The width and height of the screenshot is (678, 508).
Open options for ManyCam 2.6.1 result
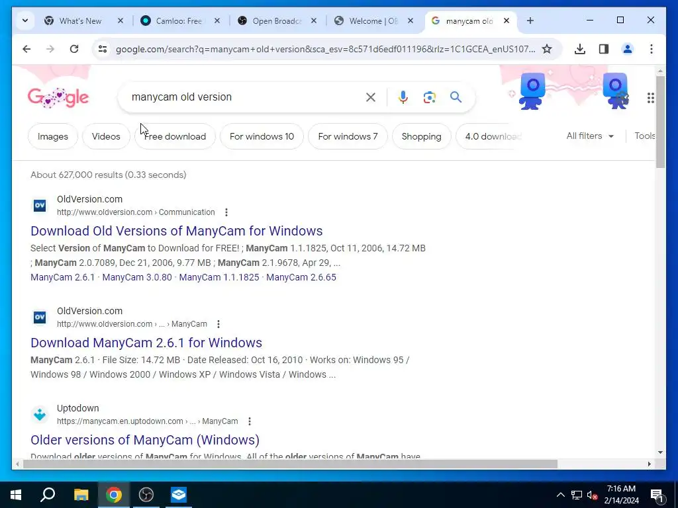coord(218,324)
